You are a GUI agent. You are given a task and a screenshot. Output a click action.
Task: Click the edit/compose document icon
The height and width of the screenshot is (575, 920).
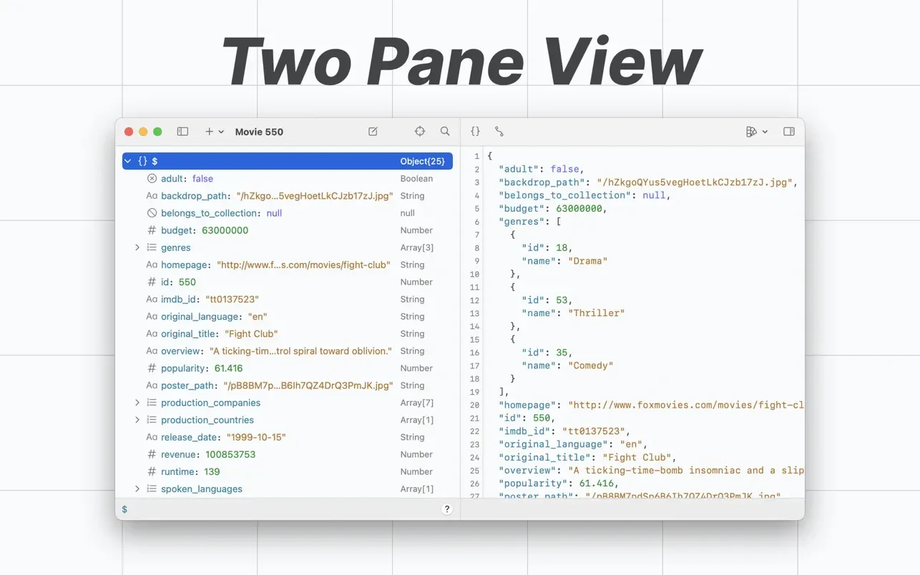(373, 132)
